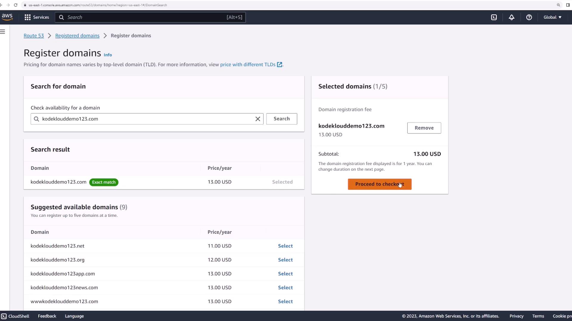Open CloudShell in the footer bar
Viewport: 572px width, 321px height.
pyautogui.click(x=15, y=316)
